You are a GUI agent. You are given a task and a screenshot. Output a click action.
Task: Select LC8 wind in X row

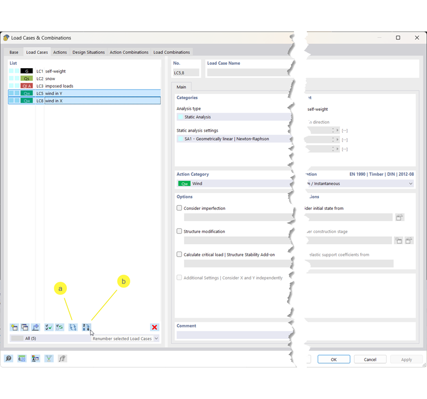tap(84, 101)
